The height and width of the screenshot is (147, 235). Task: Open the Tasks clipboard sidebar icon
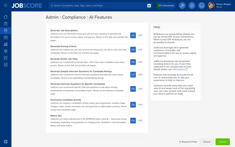pyautogui.click(x=6, y=24)
